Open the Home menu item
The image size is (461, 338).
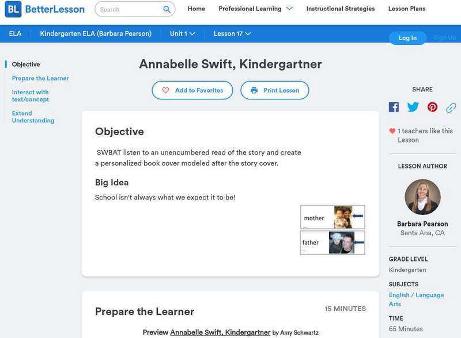point(196,9)
